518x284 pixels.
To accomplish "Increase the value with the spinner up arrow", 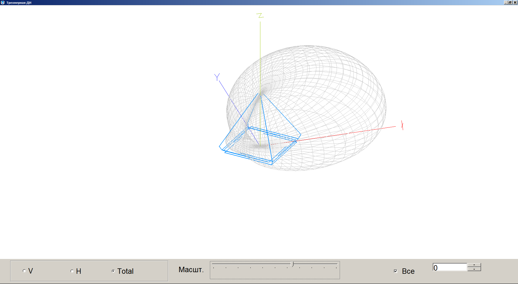I will point(474,265).
